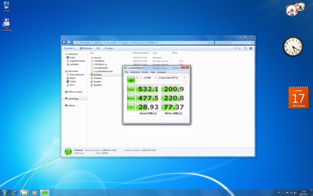Select the Zene library
Viewport: 313px width, 196px height.
[72, 85]
